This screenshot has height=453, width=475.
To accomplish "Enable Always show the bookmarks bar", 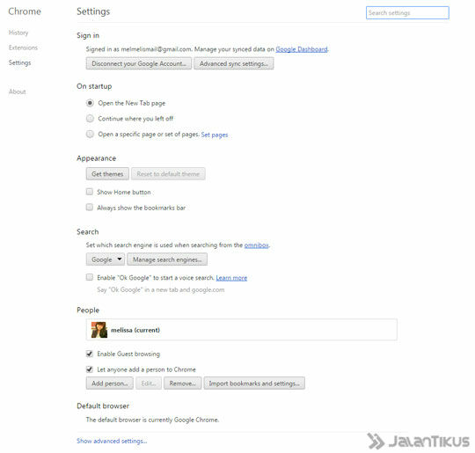I will pyautogui.click(x=90, y=208).
